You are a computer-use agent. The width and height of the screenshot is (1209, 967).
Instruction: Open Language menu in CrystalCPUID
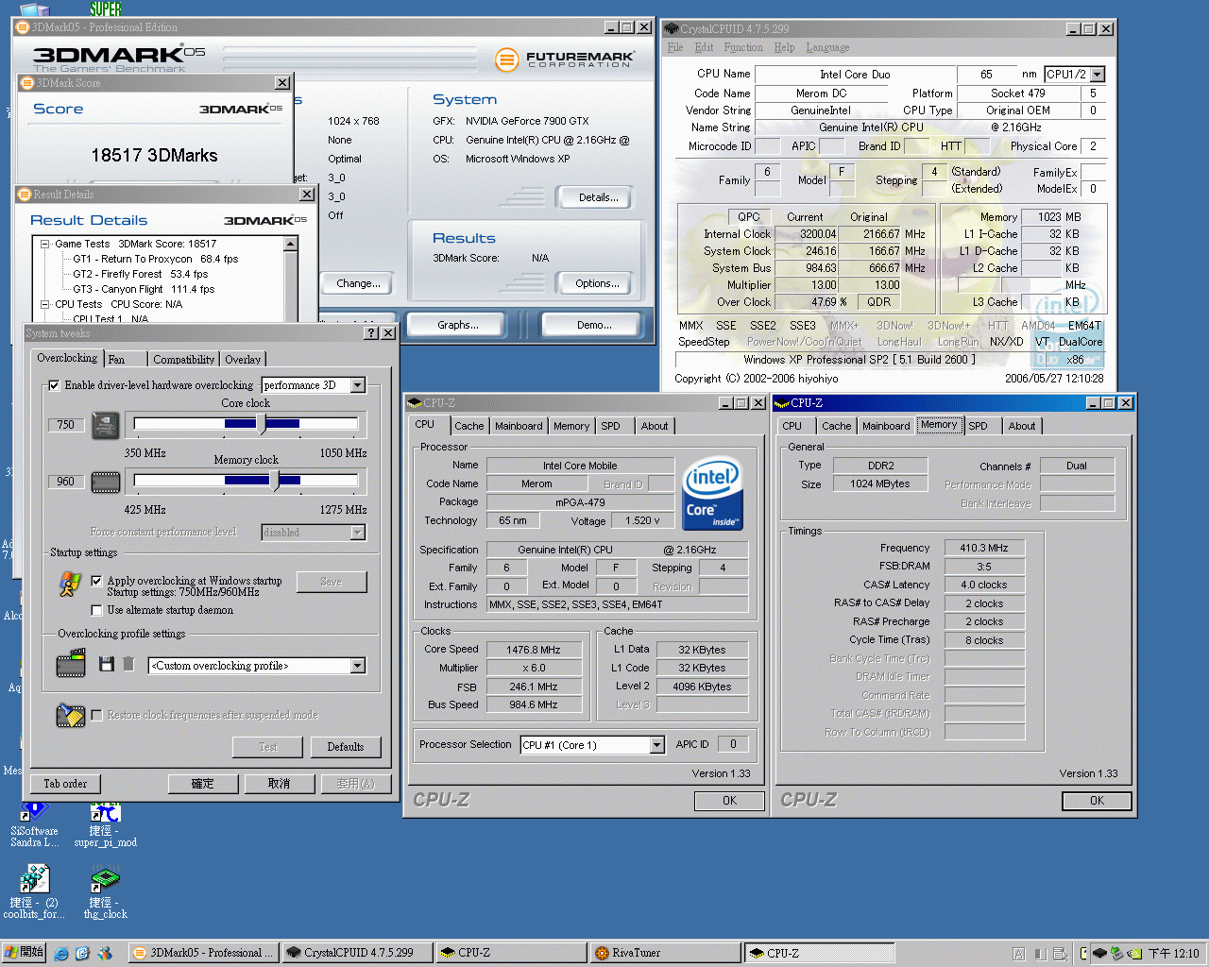(827, 47)
